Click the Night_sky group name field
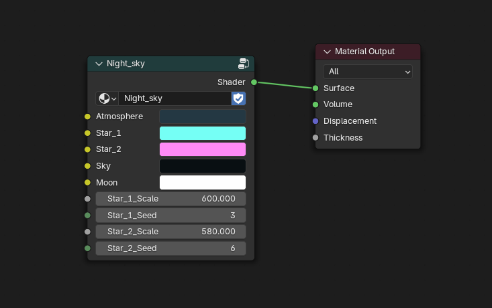 click(175, 98)
